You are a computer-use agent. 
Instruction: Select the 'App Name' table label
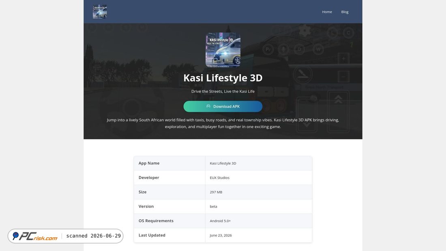[149, 163]
